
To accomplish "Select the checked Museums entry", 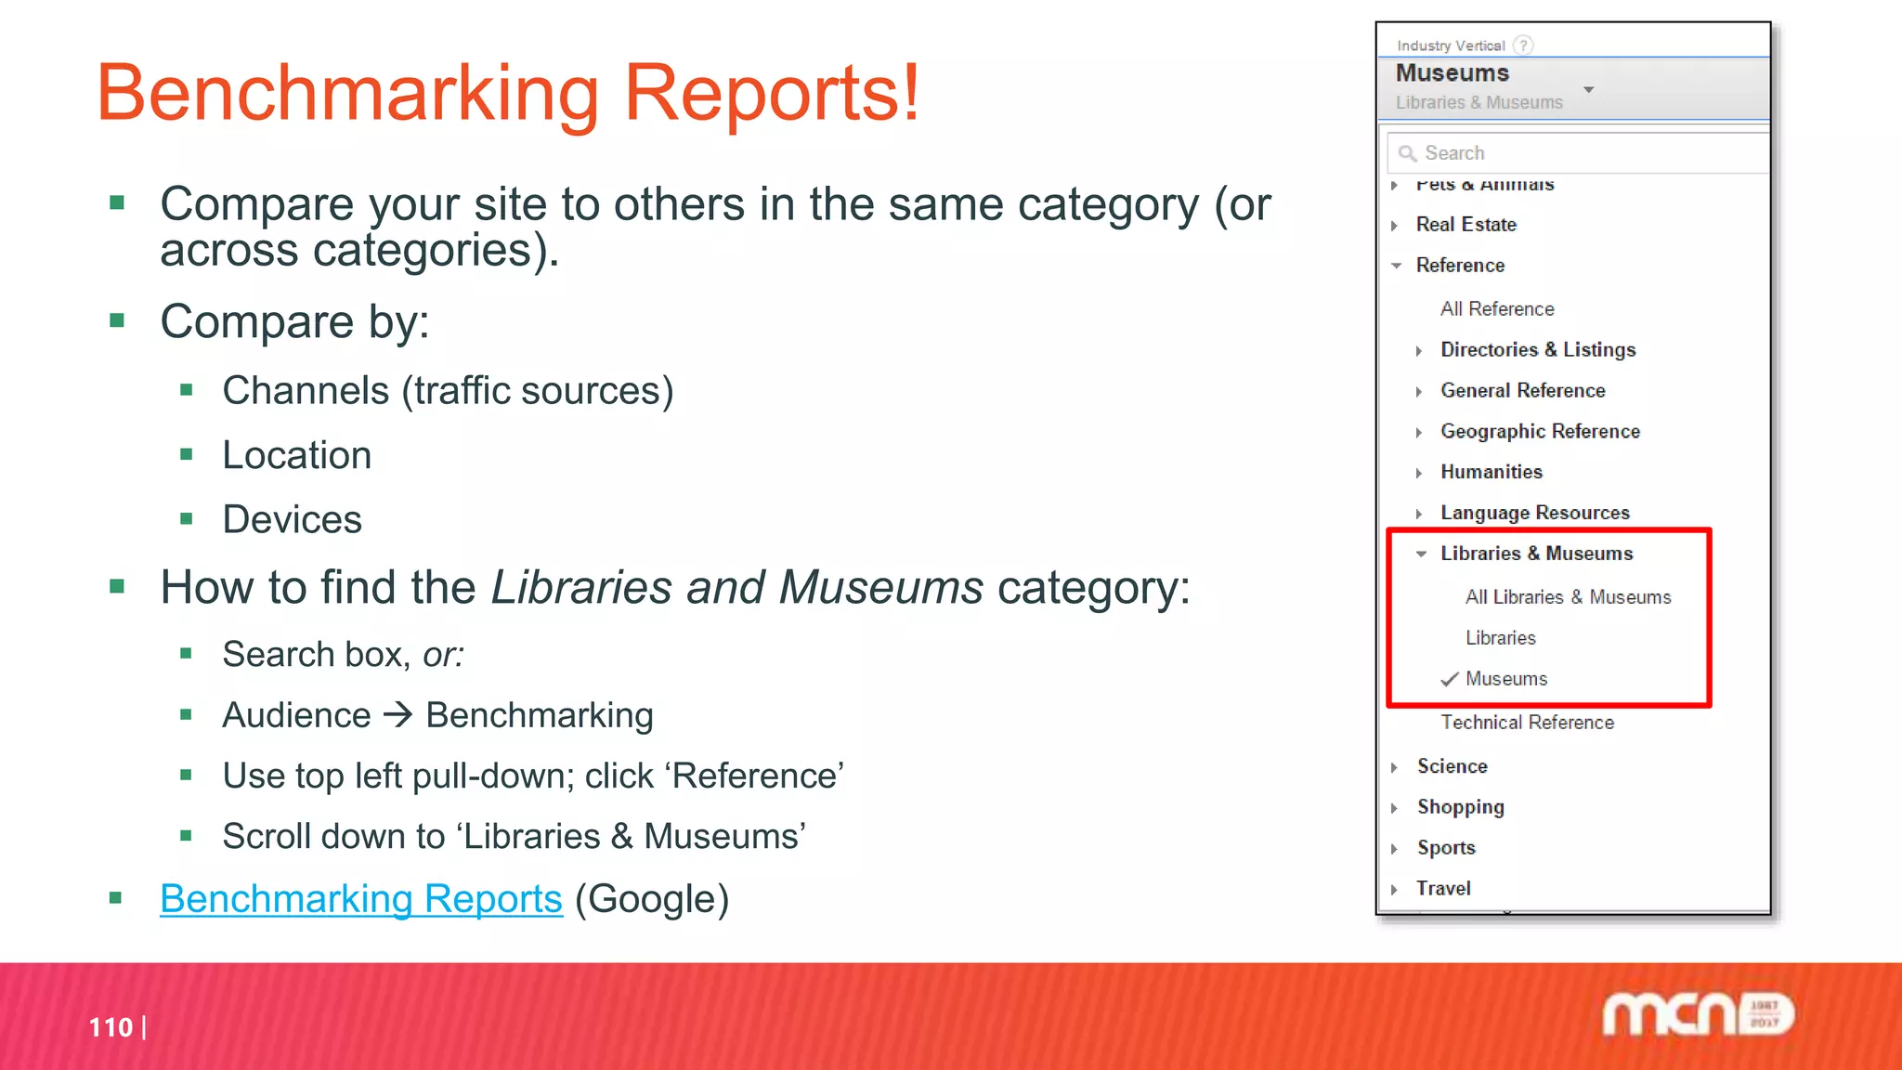I will [x=1505, y=678].
